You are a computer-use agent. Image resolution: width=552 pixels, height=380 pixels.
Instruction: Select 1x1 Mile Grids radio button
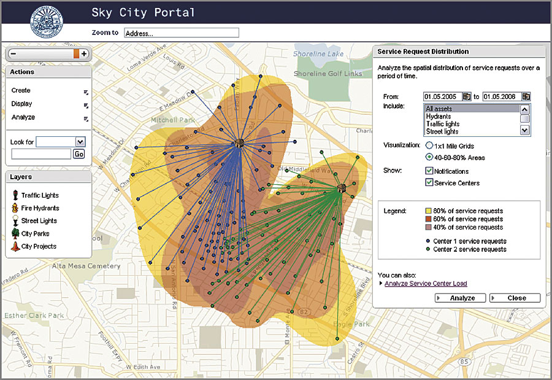429,145
